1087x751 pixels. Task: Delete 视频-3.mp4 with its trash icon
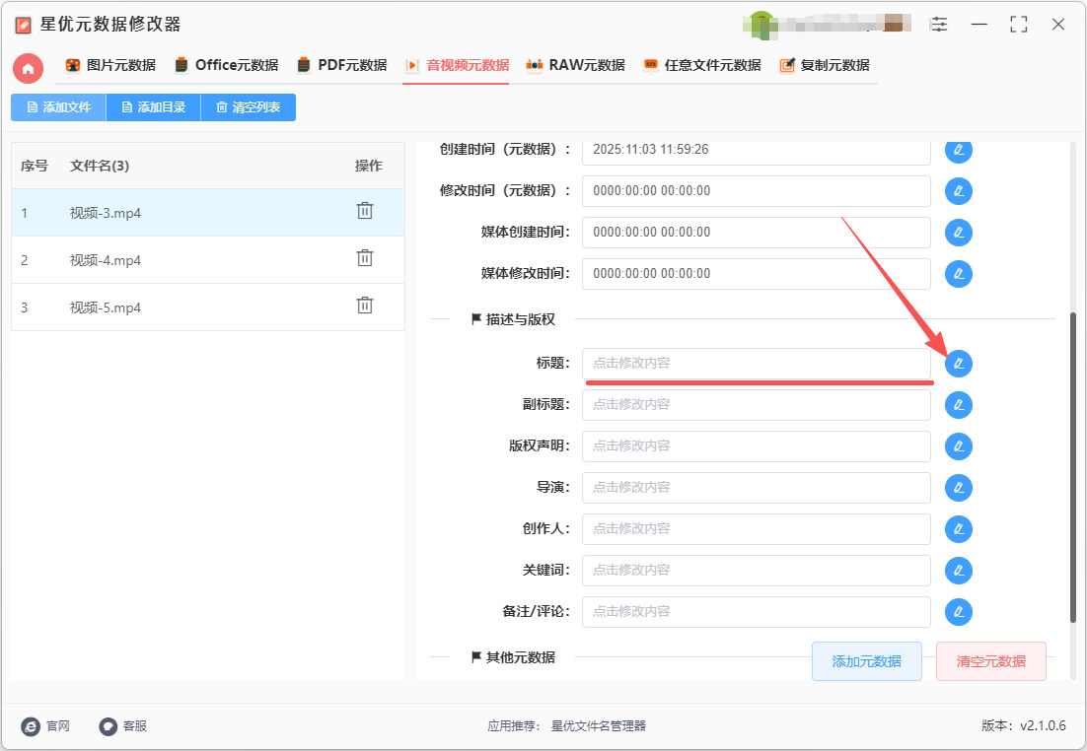tap(365, 211)
